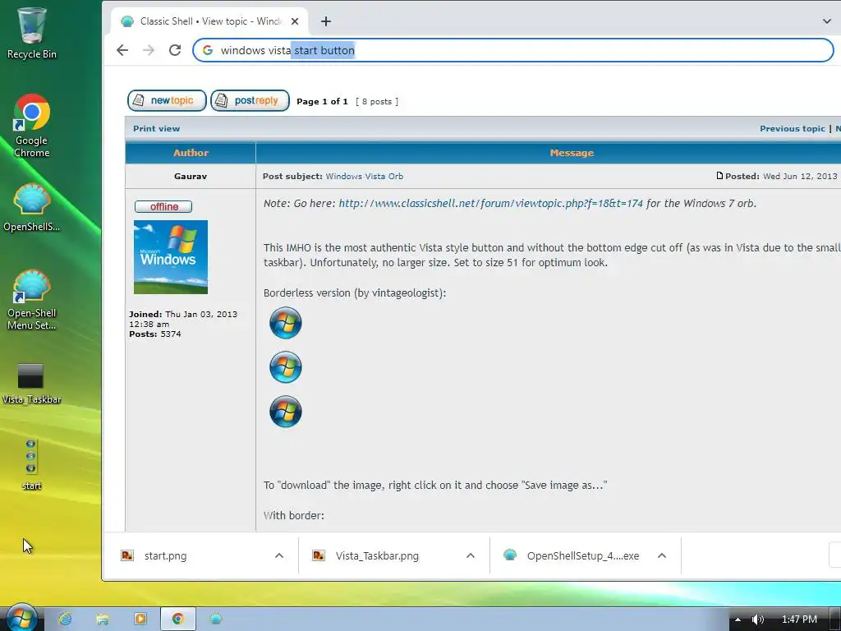Open the Print view link
Image resolution: width=841 pixels, height=631 pixels.
[157, 128]
